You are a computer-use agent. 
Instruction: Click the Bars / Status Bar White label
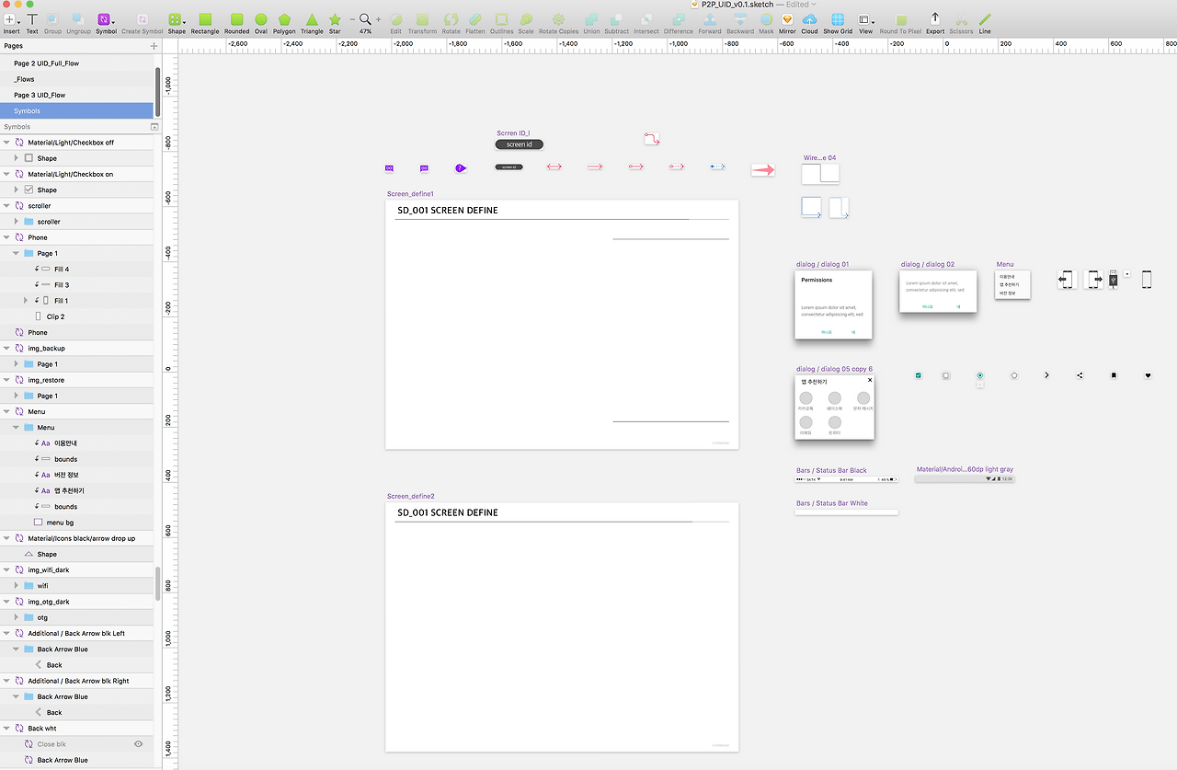click(x=832, y=503)
